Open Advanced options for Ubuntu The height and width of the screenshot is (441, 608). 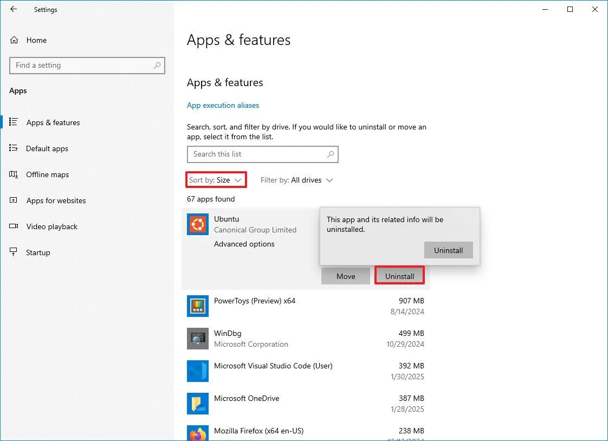pyautogui.click(x=244, y=244)
